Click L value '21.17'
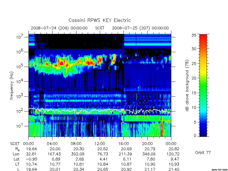The image size is (228, 171). 150,169
